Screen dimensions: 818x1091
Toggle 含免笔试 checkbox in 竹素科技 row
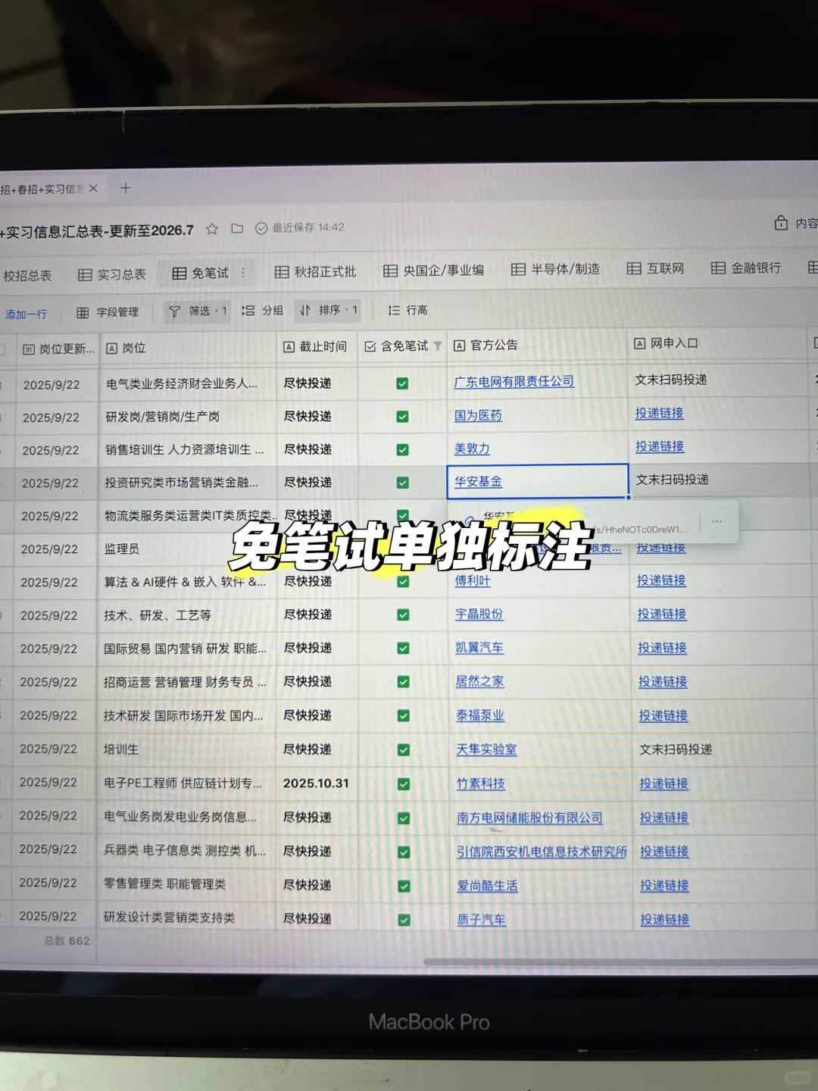click(404, 784)
